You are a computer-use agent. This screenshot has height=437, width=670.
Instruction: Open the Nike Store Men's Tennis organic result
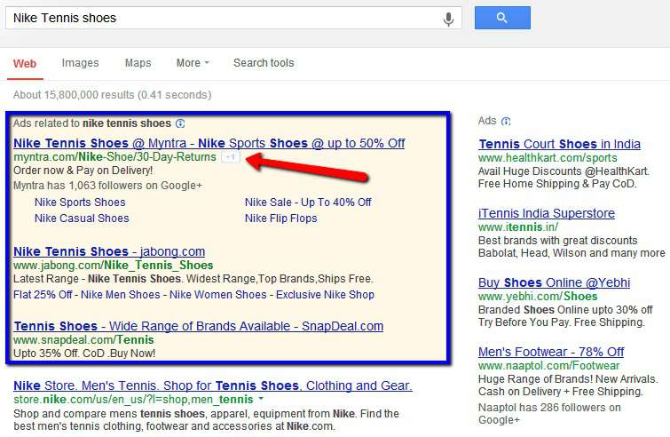(213, 385)
